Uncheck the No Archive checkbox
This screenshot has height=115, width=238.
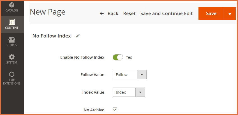[x=115, y=110]
